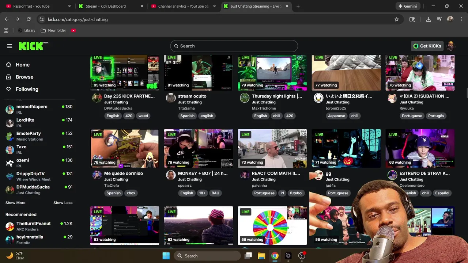468x263 pixels.
Task: Select the Português tag under Riyuuka
Action: click(x=436, y=116)
